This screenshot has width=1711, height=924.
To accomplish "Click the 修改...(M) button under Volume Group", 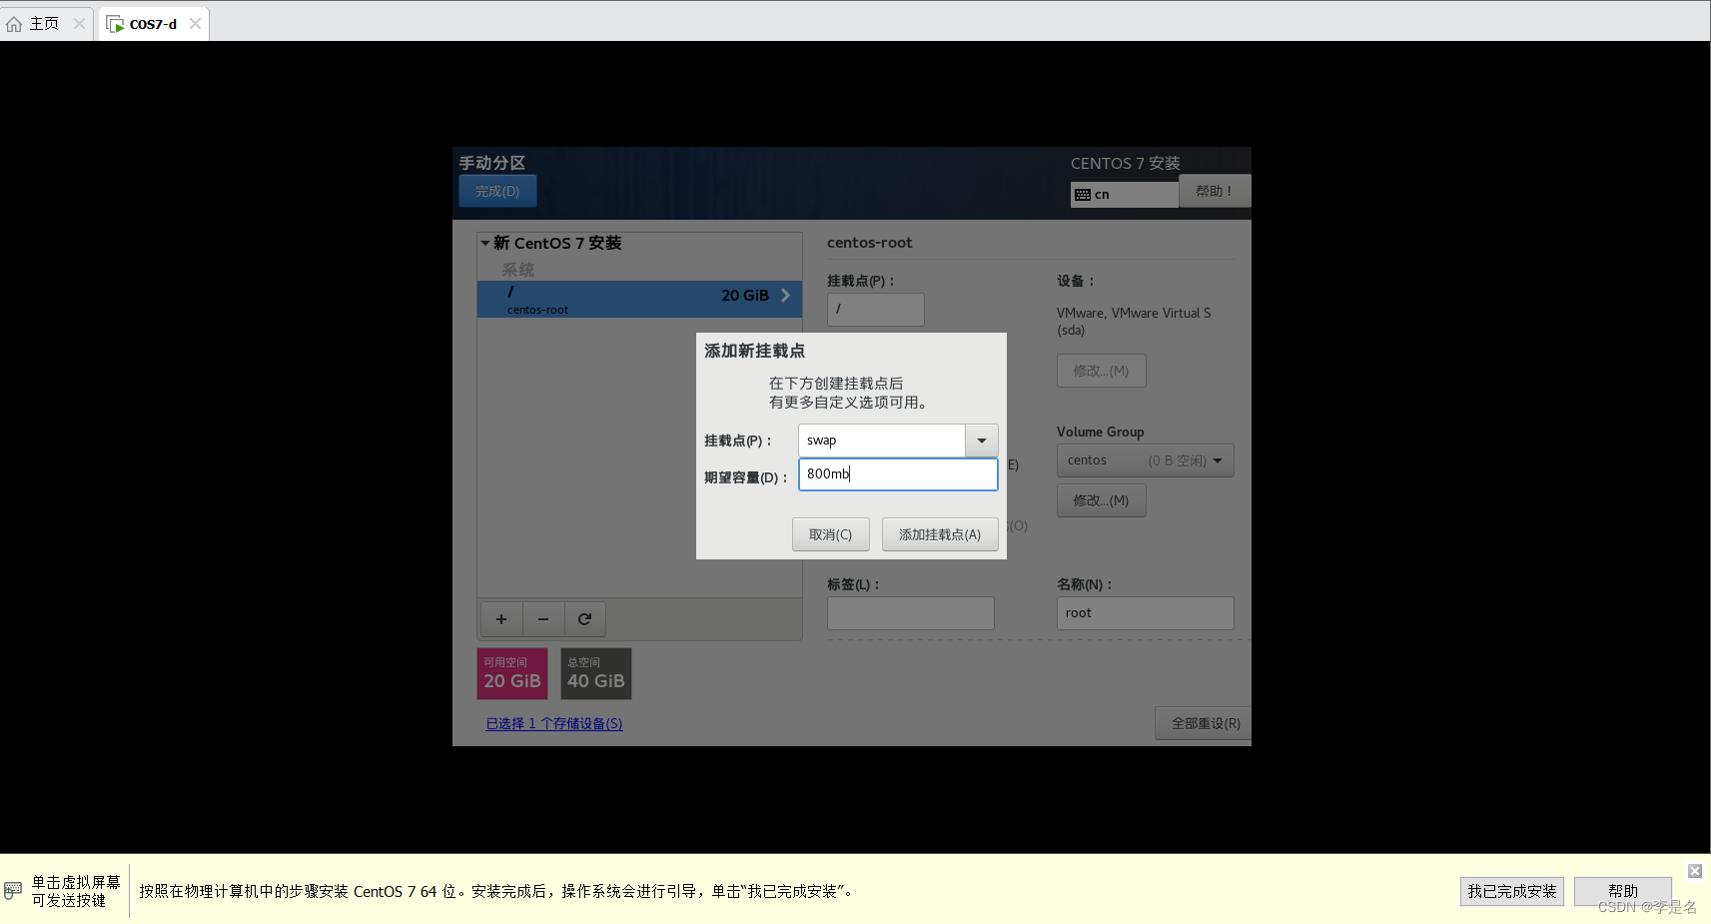I will click(x=1102, y=500).
